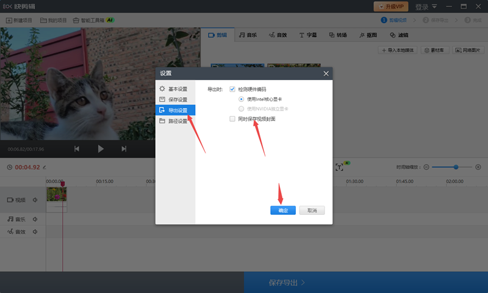Go to step 2 保存导出
The height and width of the screenshot is (293, 488).
pyautogui.click(x=436, y=20)
